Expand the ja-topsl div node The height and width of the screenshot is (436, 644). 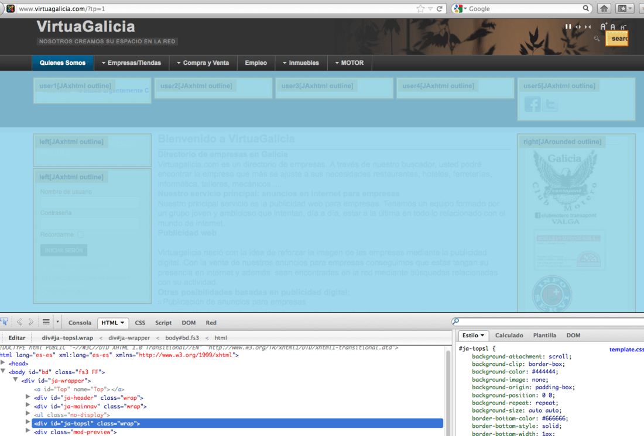[x=28, y=423]
